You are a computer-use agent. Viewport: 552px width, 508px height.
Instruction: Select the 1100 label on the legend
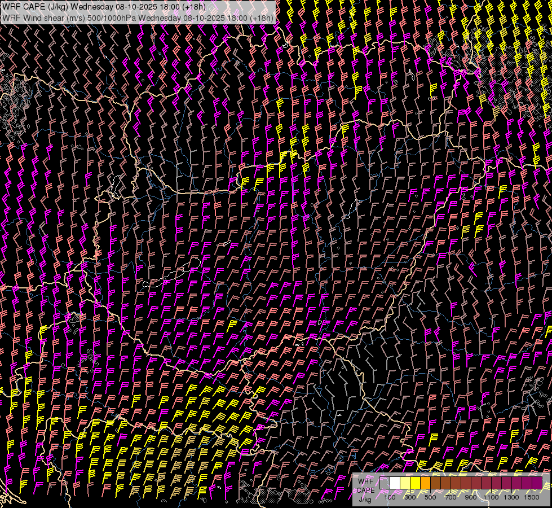tap(491, 497)
